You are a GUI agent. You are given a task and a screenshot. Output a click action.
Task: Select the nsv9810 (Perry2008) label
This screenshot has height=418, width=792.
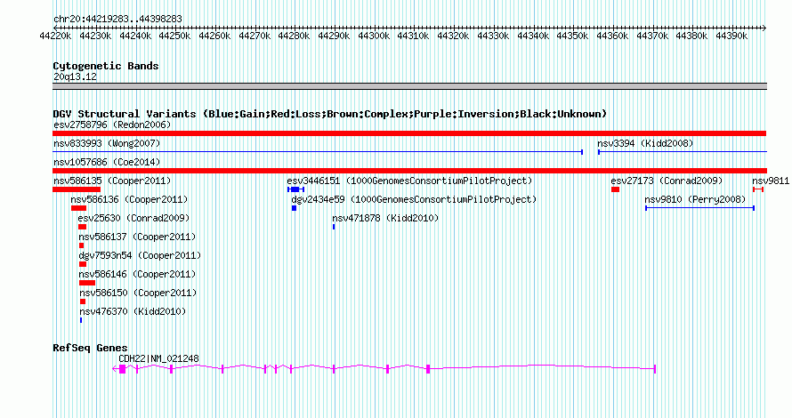point(695,199)
